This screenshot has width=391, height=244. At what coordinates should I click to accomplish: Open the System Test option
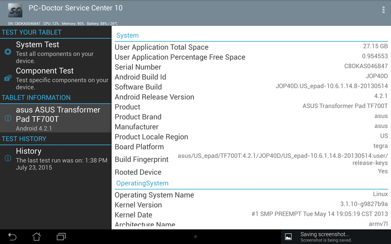tap(56, 52)
